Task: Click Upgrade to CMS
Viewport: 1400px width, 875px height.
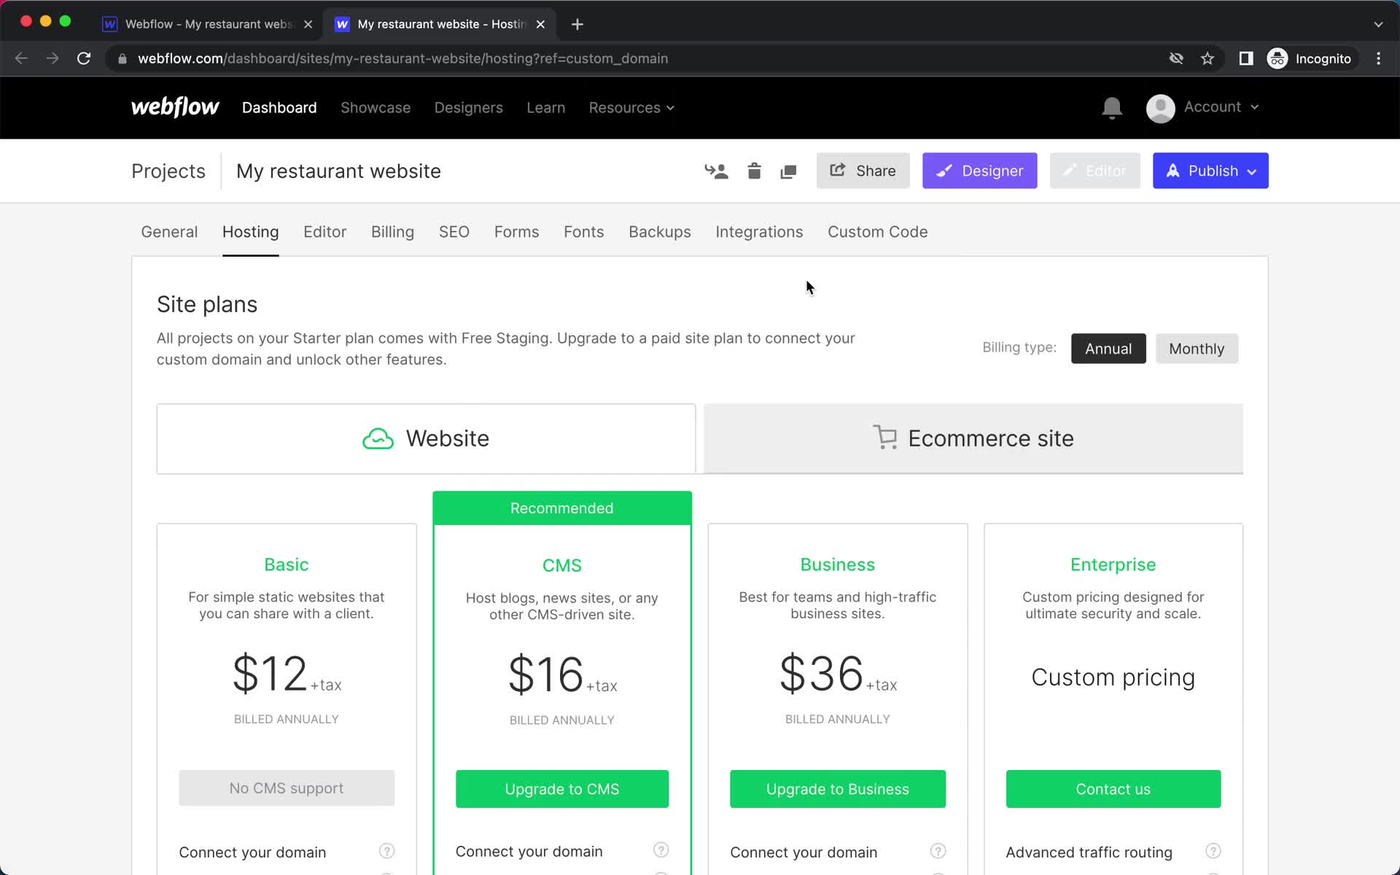Action: pyautogui.click(x=561, y=789)
